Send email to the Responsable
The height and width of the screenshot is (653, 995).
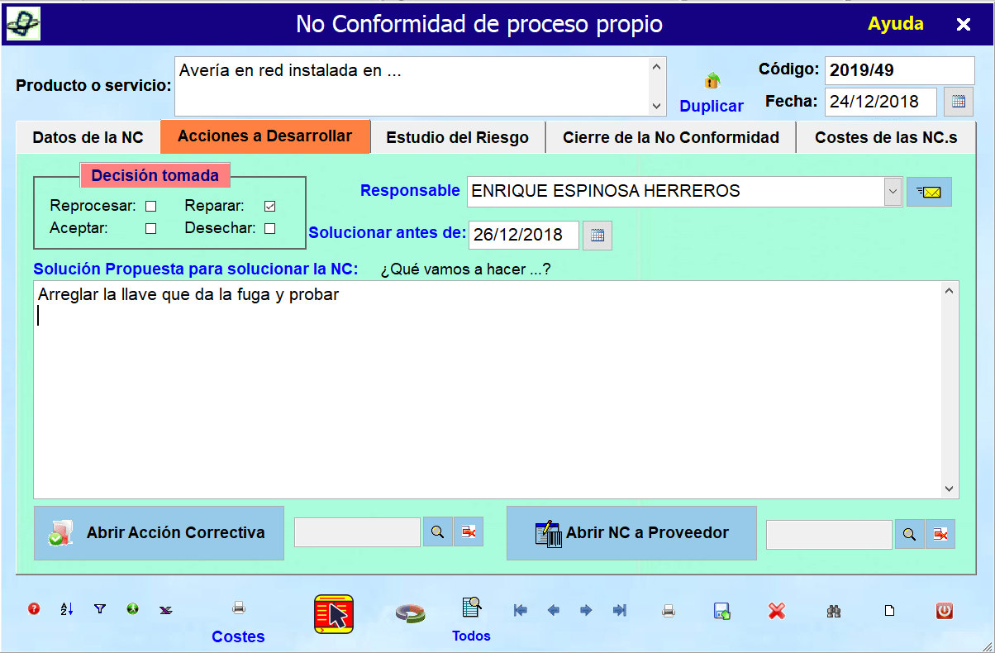click(929, 192)
